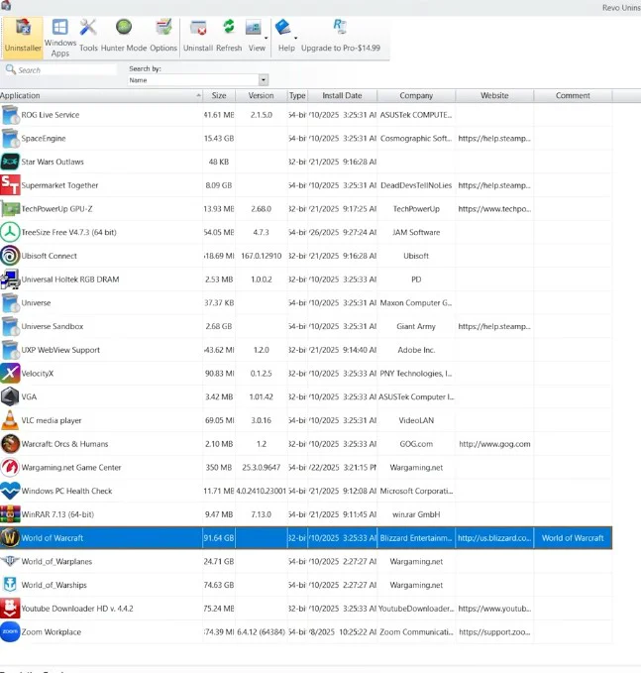The image size is (641, 673).
Task: Click the Warcraft: Orcs & Humans gog.com link
Action: [x=493, y=444]
